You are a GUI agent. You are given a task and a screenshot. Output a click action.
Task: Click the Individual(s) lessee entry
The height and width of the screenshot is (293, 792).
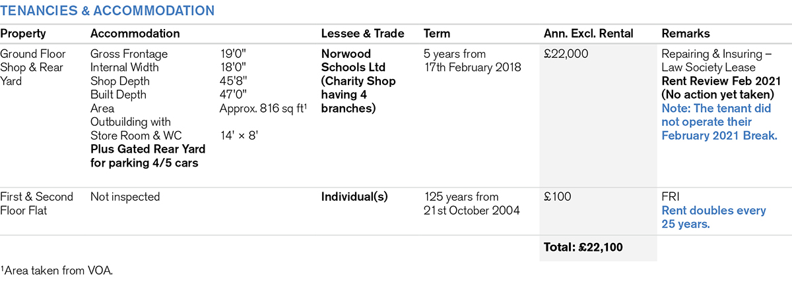coord(354,197)
